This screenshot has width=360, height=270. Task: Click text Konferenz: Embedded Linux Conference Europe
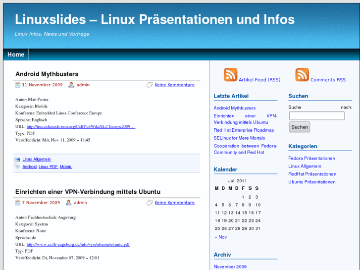[58, 113]
